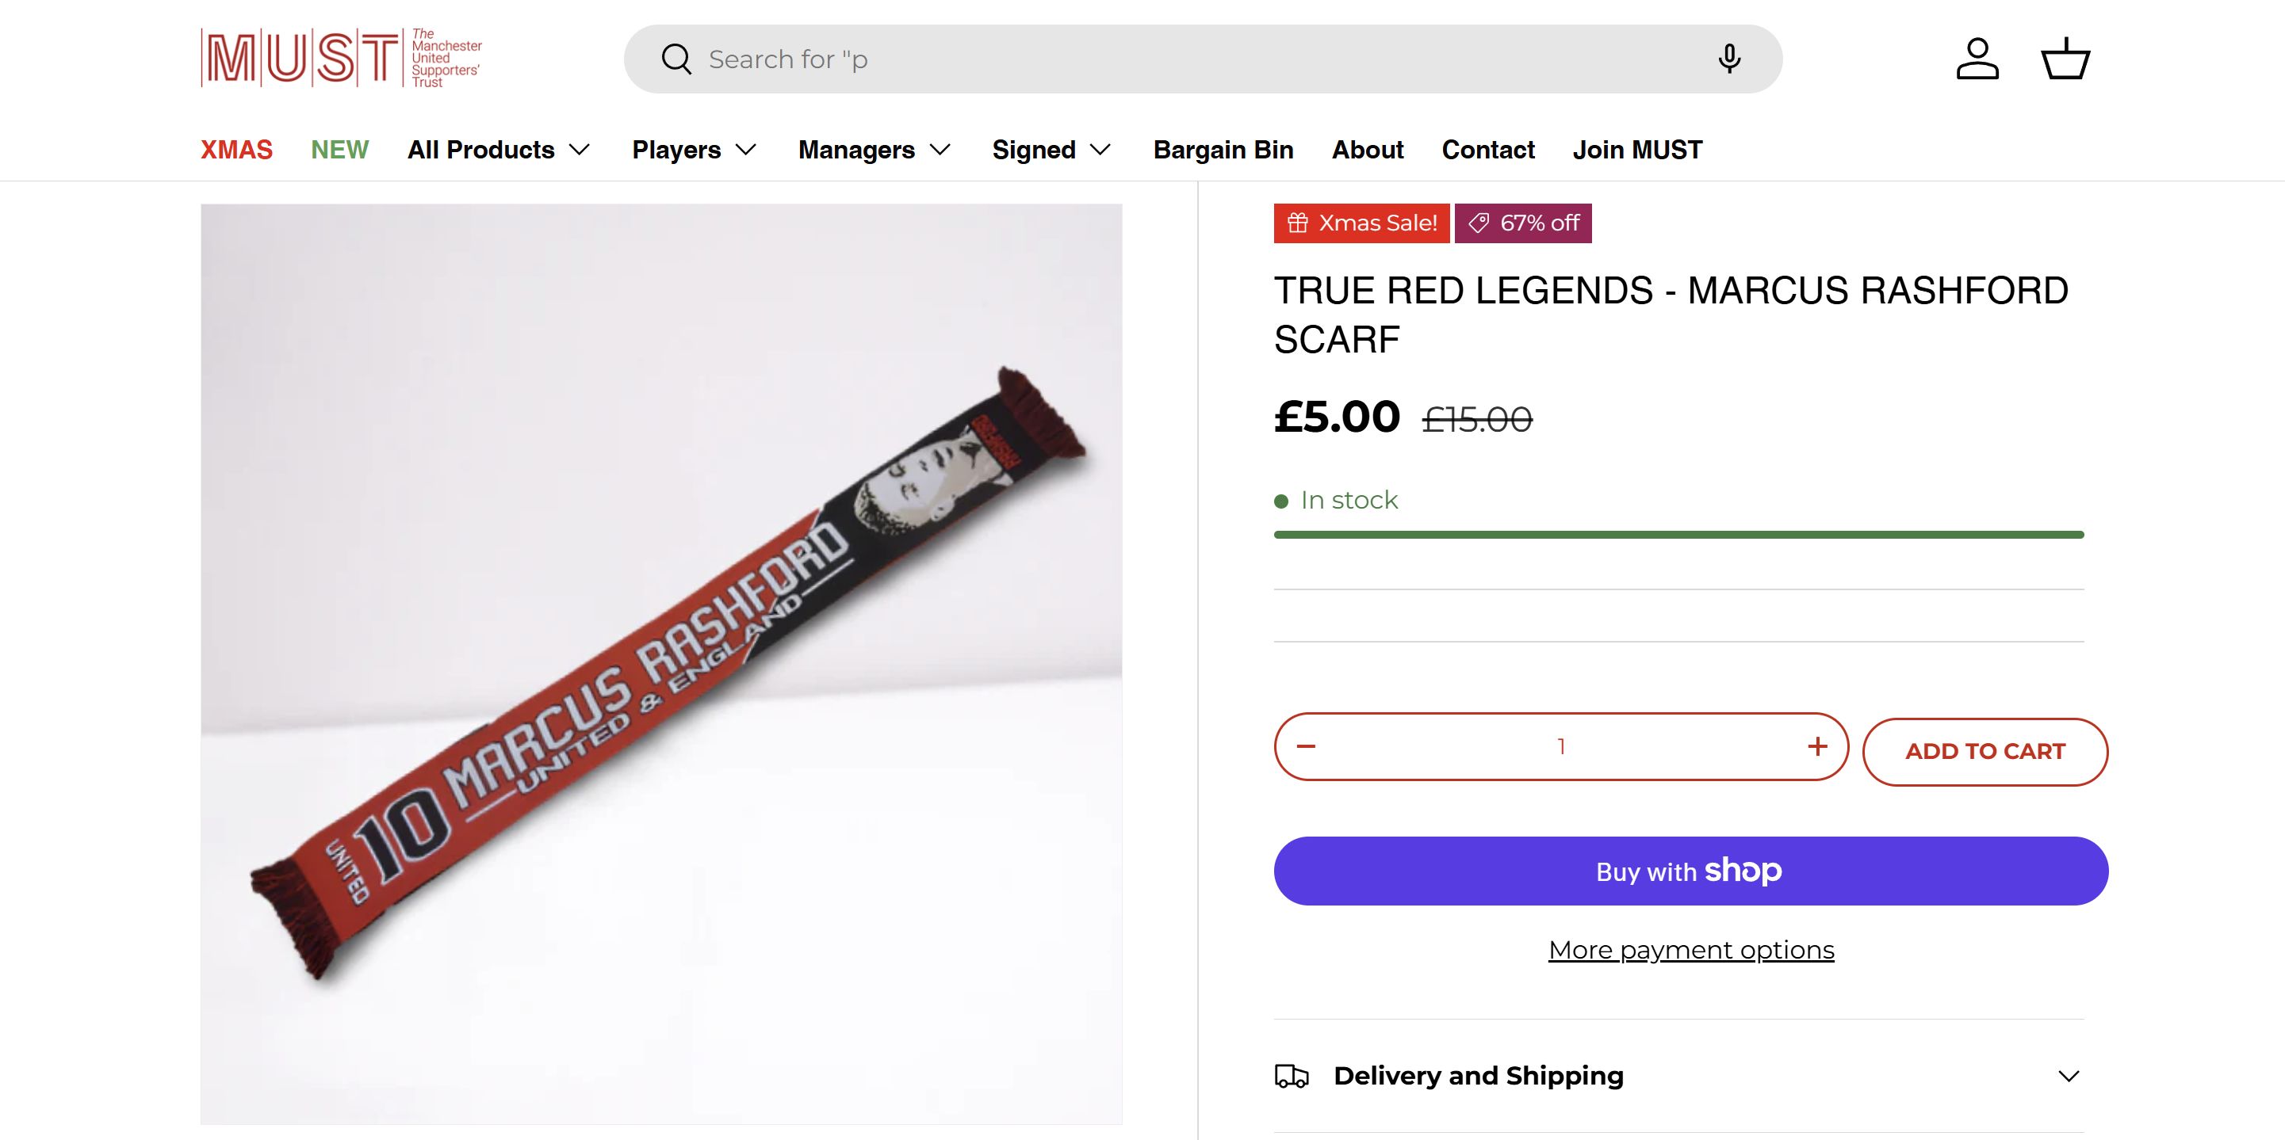2285x1140 pixels.
Task: Decrease quantity with the minus button
Action: coord(1306,746)
